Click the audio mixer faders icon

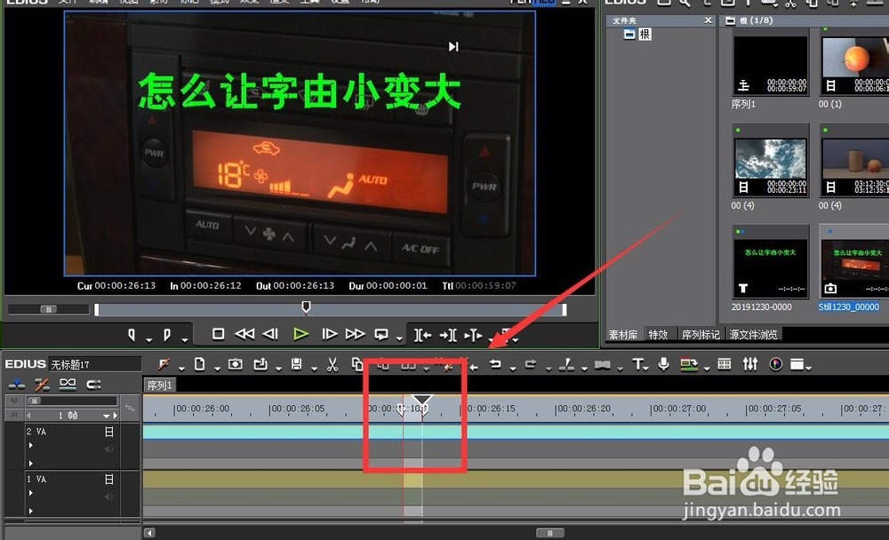pos(750,364)
